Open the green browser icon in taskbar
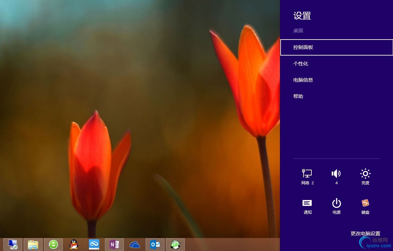Image resolution: width=393 pixels, height=251 pixels. tap(53, 244)
